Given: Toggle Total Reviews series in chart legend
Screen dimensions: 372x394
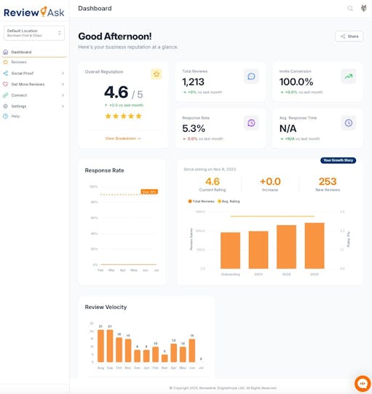Looking at the screenshot, I should [201, 201].
